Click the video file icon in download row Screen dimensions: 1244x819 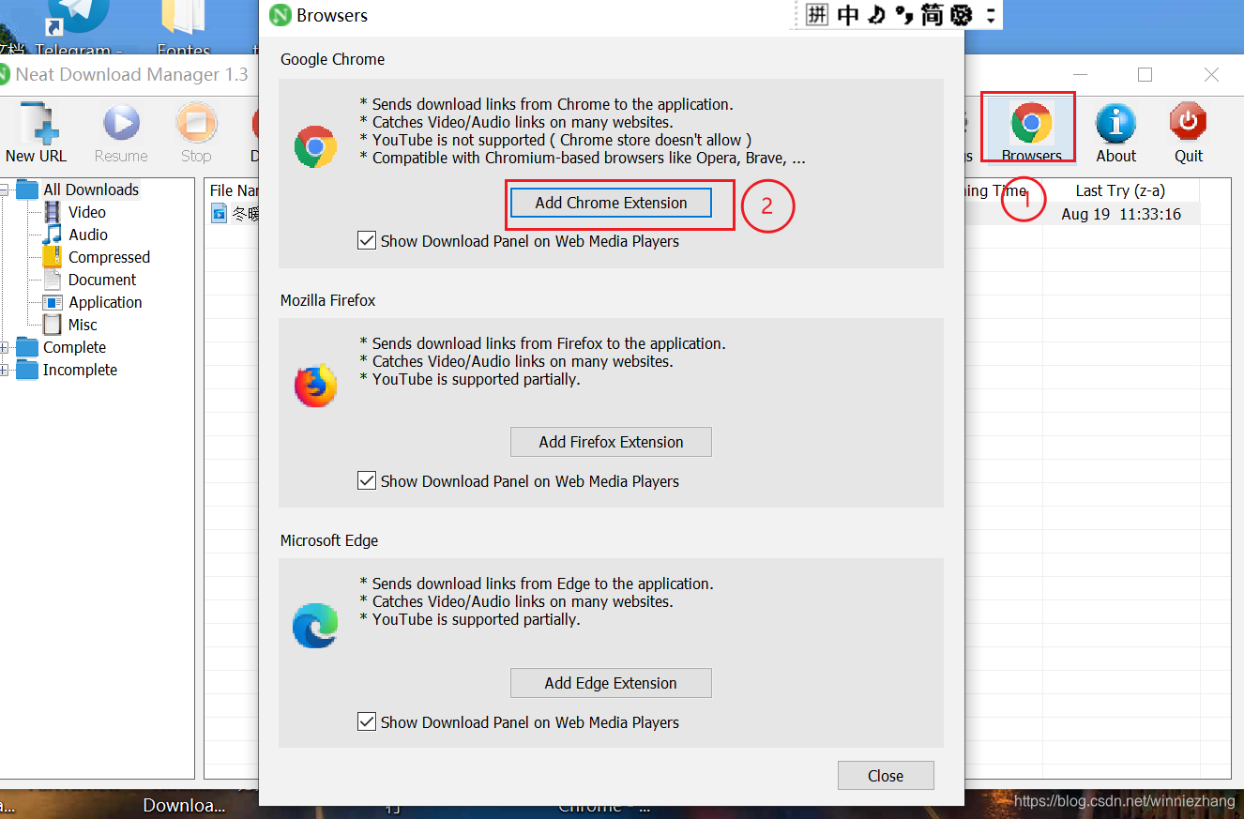pos(219,214)
